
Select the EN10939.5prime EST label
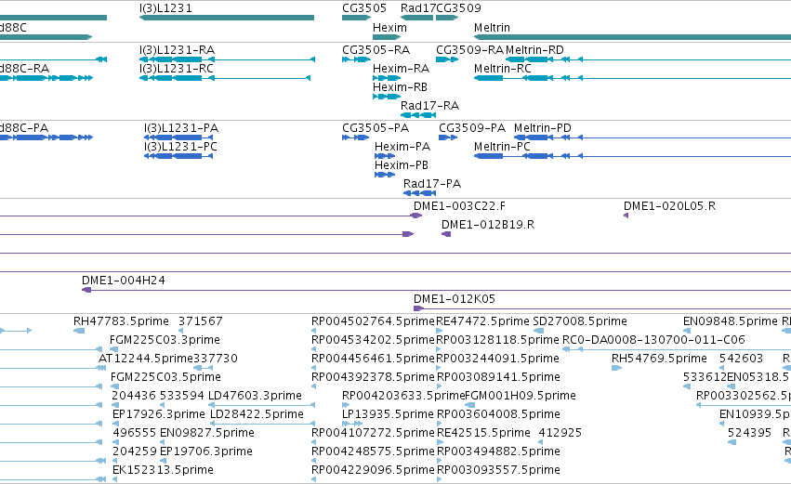(755, 414)
